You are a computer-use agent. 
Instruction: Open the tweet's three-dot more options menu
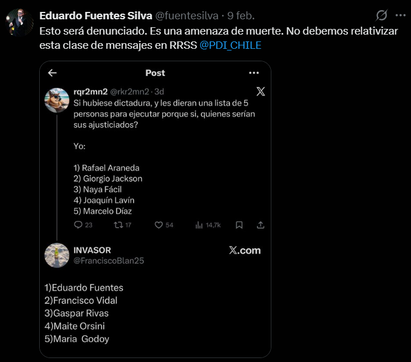point(400,15)
